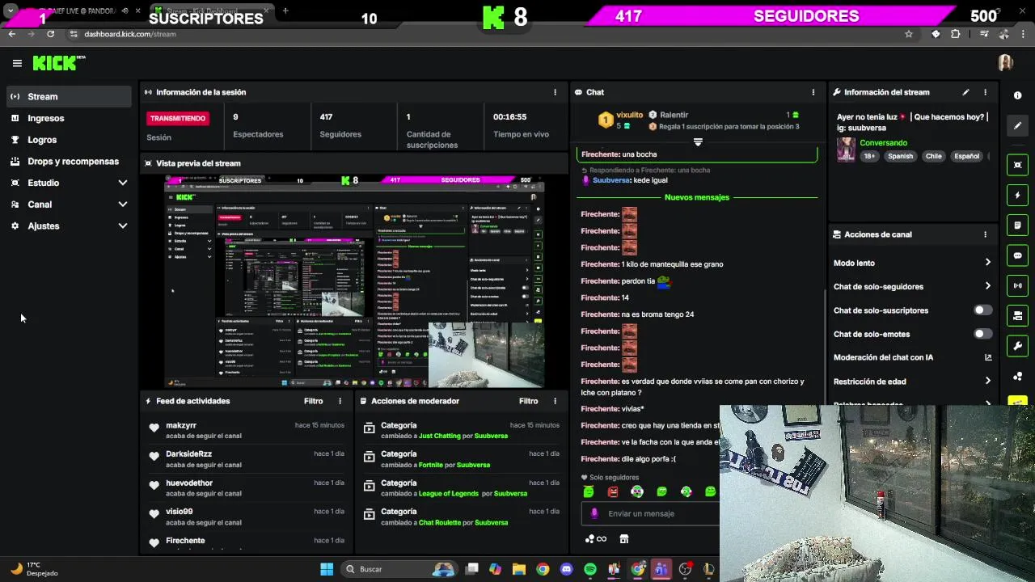Expand Restricción de edad setting
1035x582 pixels.
tap(912, 382)
